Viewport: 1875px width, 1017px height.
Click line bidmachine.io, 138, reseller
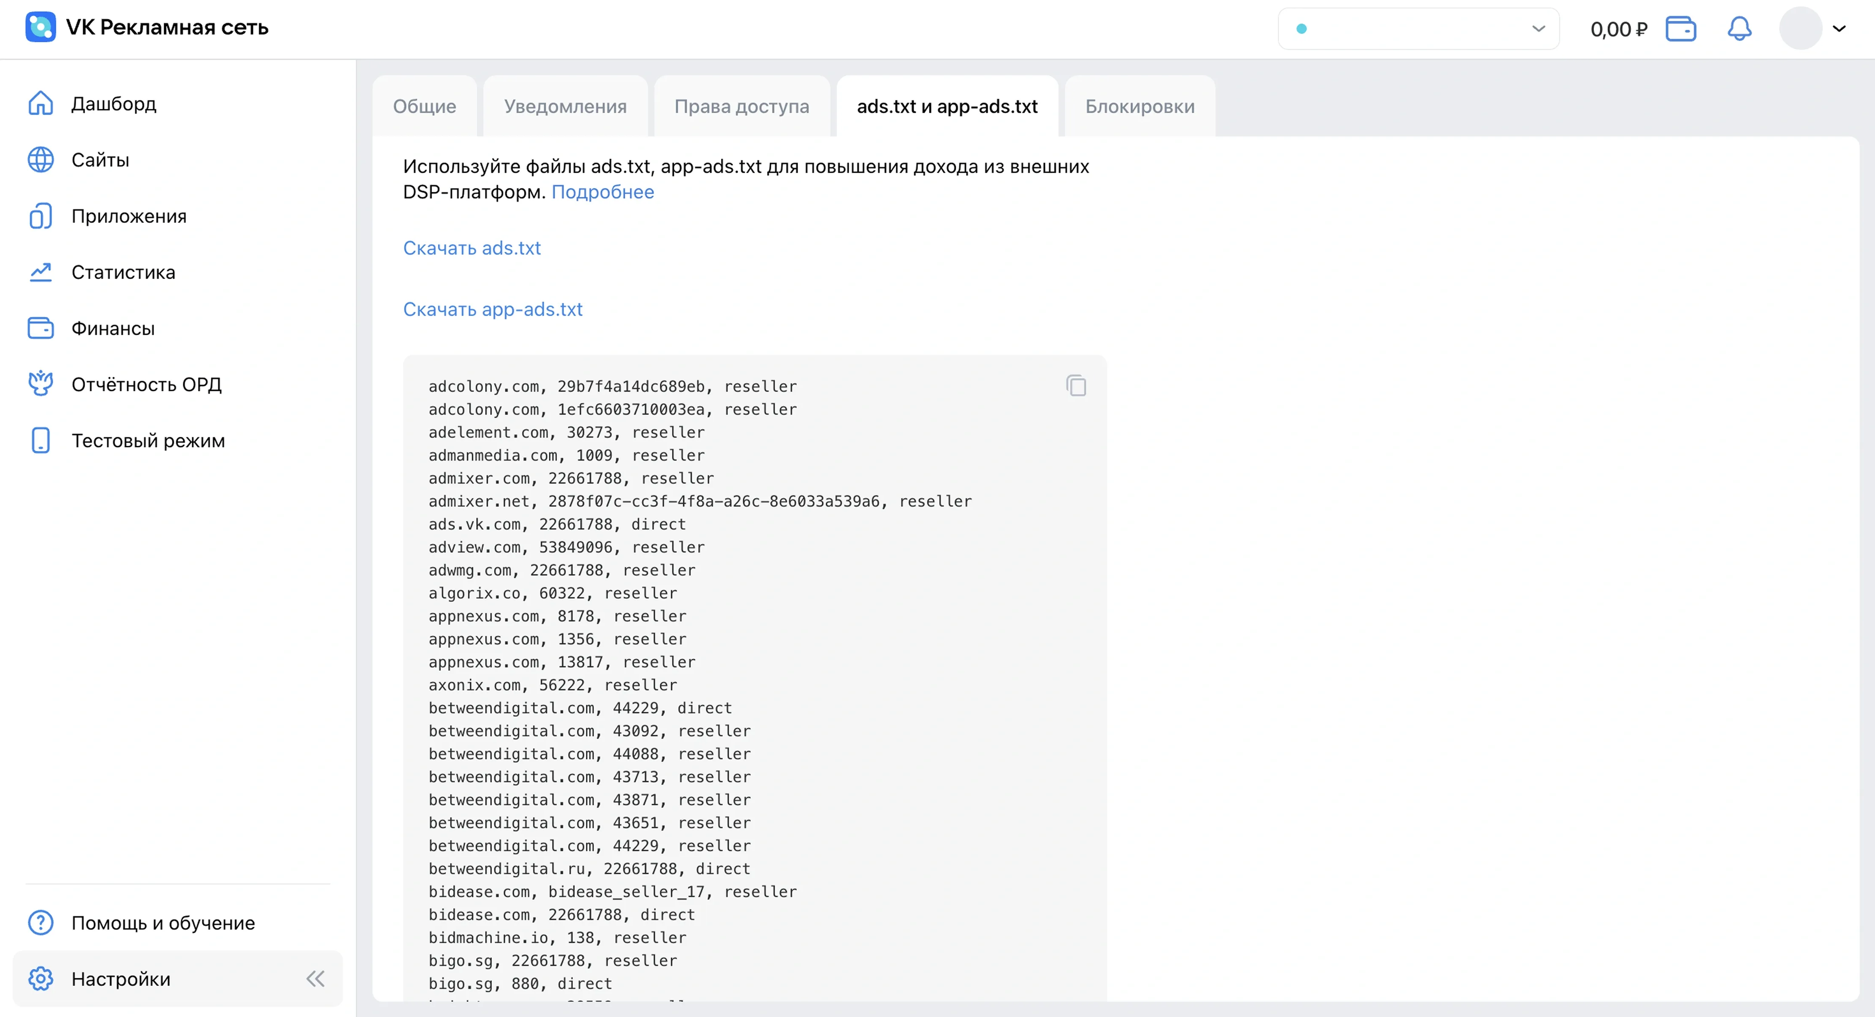[557, 937]
